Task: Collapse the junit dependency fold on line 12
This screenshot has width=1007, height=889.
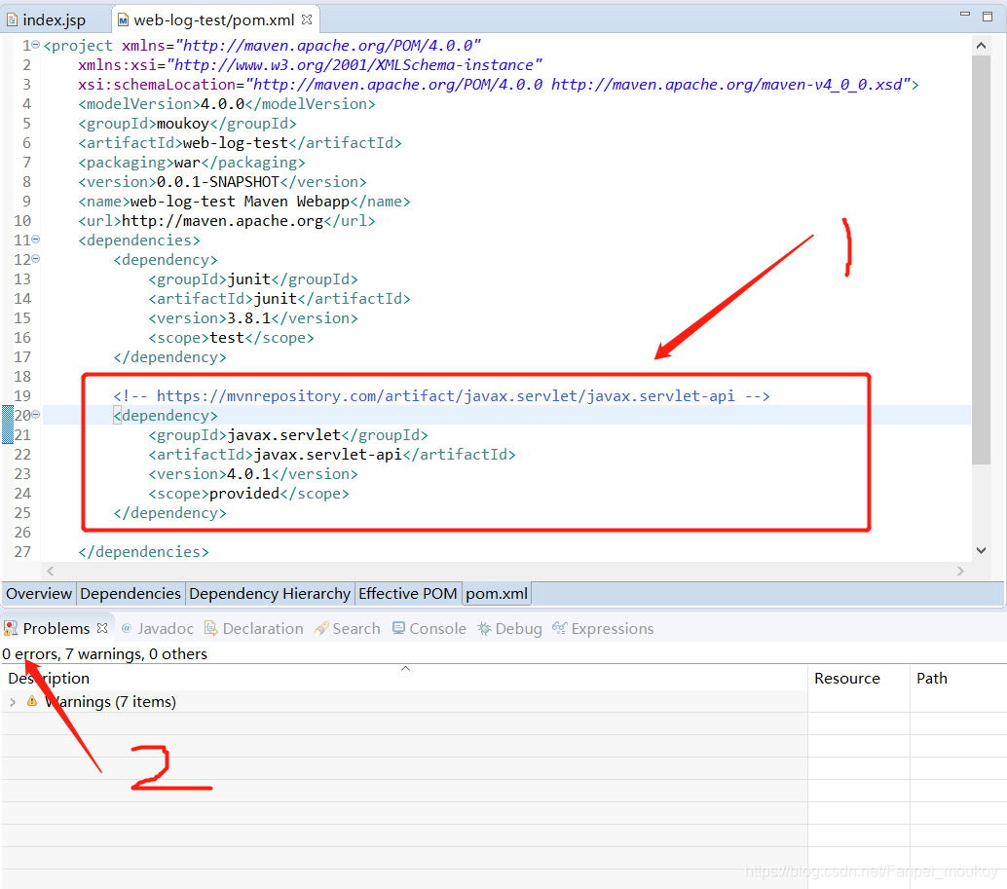Action: point(36,259)
